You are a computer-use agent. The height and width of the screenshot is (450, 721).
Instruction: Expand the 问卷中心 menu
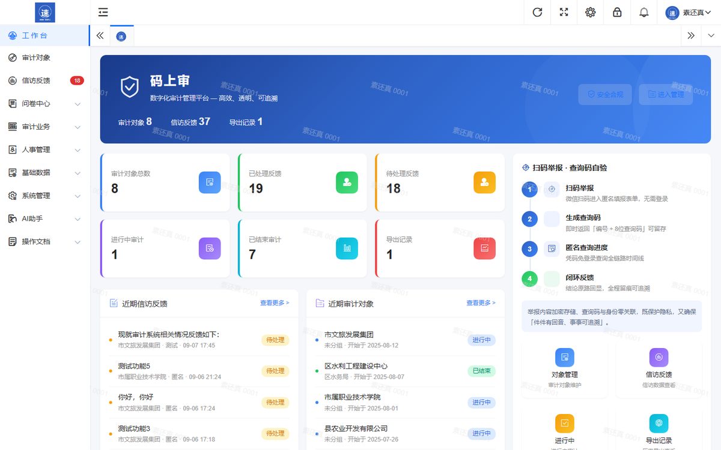point(45,104)
